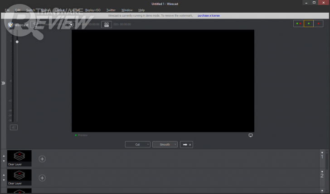Mute audio with the speaker icon
330x194 pixels.
[x=14, y=128]
